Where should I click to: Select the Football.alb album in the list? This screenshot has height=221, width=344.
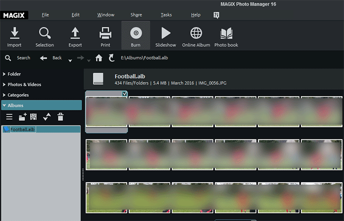[23, 129]
